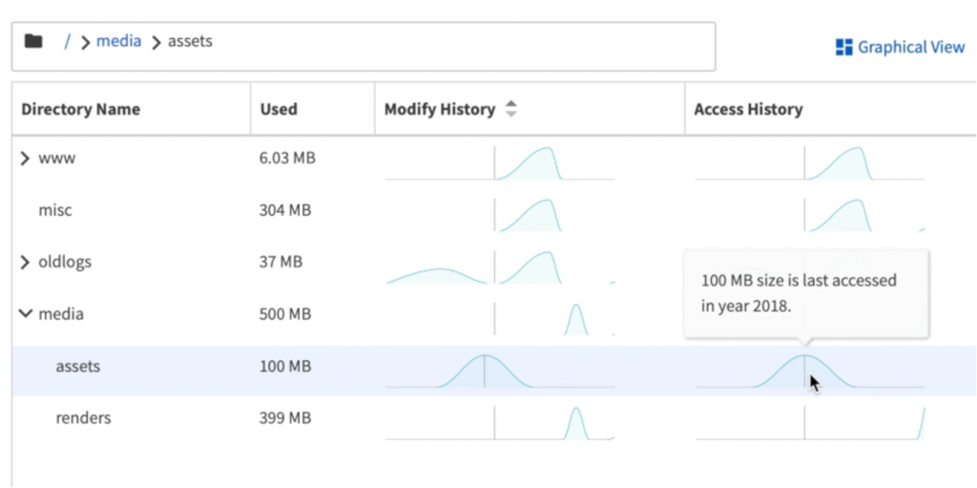Select the misc directory row
The width and height of the screenshot is (977, 488).
pyautogui.click(x=55, y=210)
